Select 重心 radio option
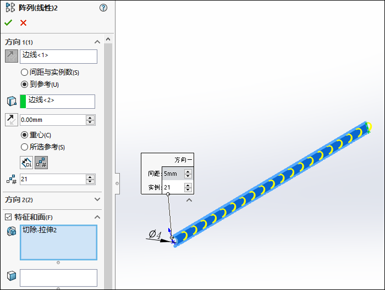 pos(24,135)
